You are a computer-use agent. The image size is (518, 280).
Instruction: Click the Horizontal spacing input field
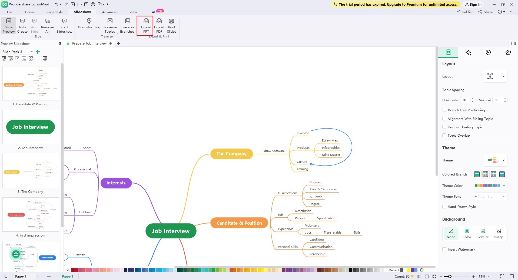(x=466, y=100)
